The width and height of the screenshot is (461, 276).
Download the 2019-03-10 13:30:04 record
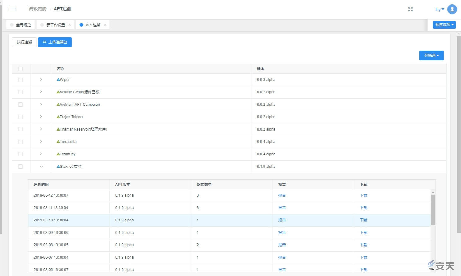click(363, 220)
